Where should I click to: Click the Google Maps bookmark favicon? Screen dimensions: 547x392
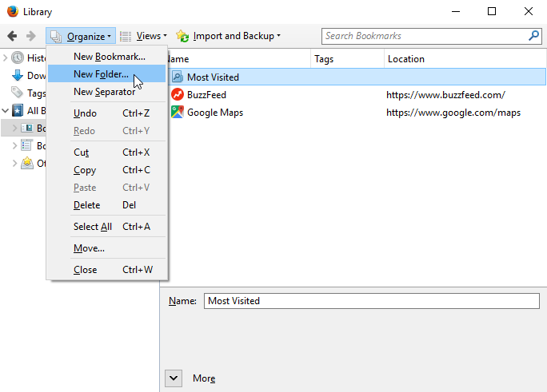(178, 113)
